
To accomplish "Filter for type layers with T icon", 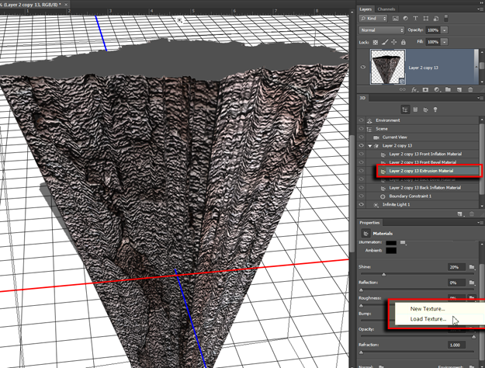I will pos(417,18).
